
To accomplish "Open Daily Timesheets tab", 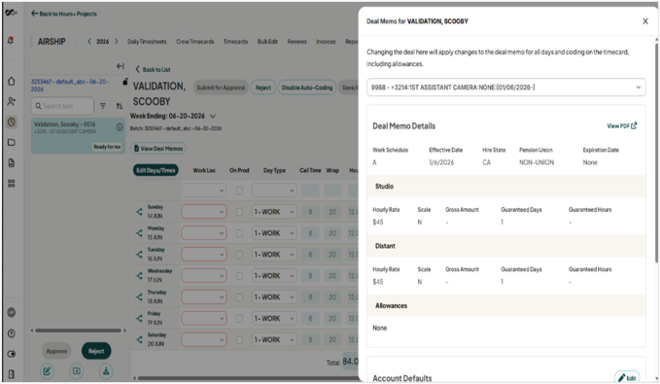I will click(x=147, y=41).
